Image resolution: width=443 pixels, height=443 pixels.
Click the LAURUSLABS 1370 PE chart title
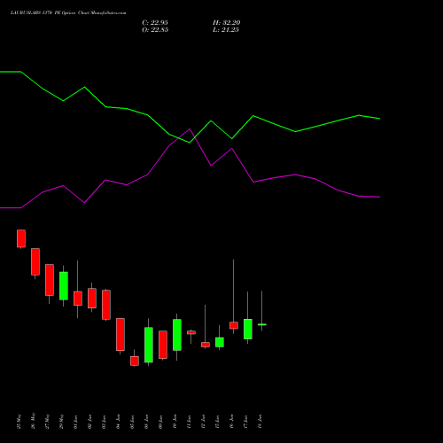[x=68, y=13]
